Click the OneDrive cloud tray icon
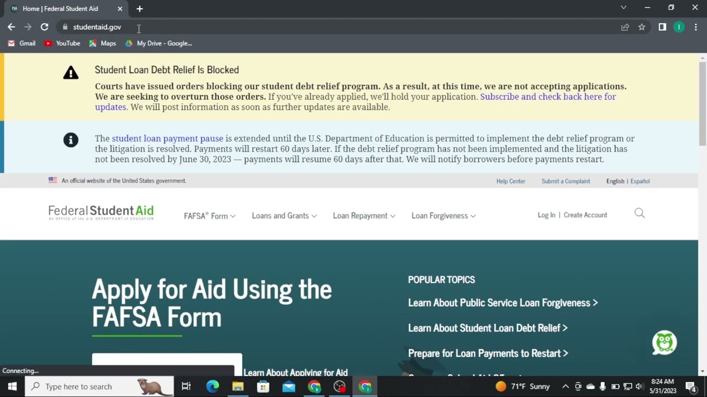This screenshot has width=707, height=397. (590, 387)
